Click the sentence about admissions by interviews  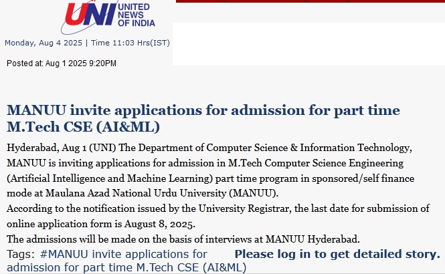(x=183, y=239)
